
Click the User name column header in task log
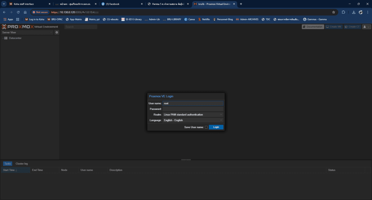coord(93,170)
